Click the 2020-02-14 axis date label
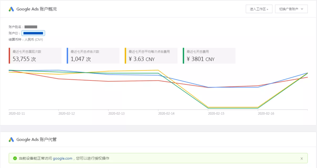 click(x=166, y=113)
